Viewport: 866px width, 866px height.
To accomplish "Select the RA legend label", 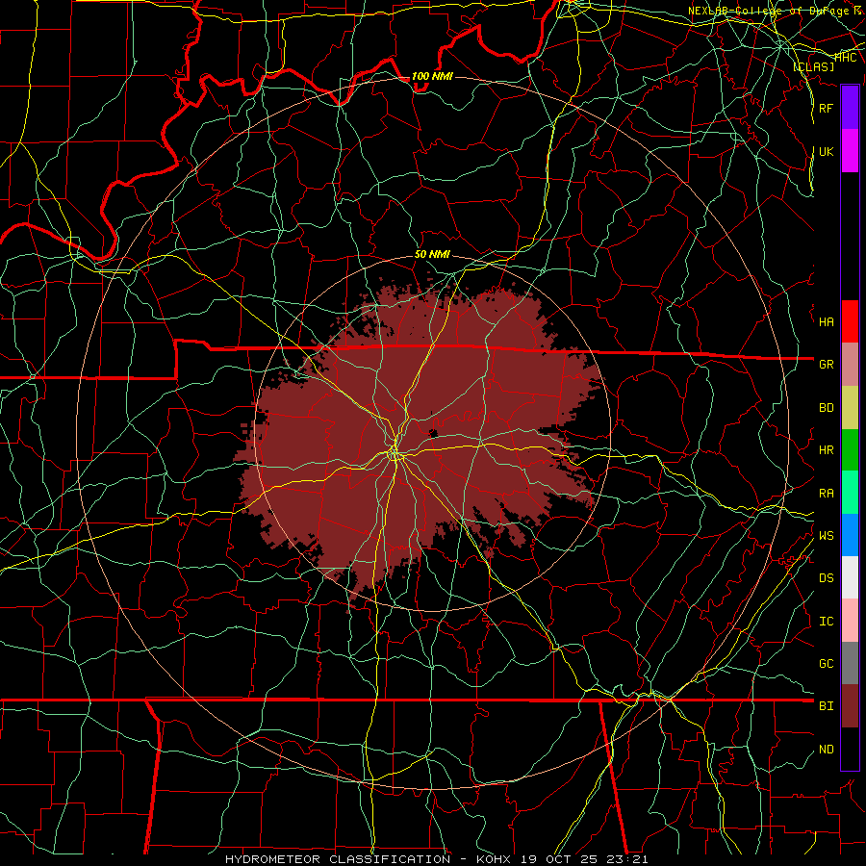I will tap(826, 494).
